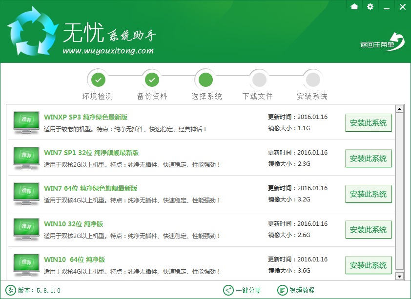Select the 环境检测 step circle
This screenshot has width=411, height=299.
pos(98,80)
